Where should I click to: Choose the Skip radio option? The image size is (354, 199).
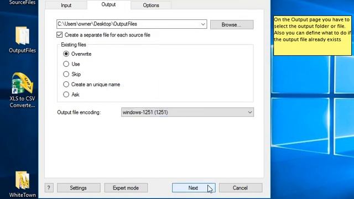[x=66, y=74]
